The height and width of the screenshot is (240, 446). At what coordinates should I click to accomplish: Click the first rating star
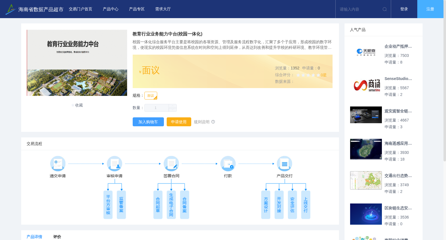pyautogui.click(x=298, y=75)
